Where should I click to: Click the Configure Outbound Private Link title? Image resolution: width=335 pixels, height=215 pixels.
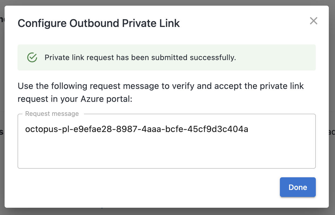click(x=98, y=23)
